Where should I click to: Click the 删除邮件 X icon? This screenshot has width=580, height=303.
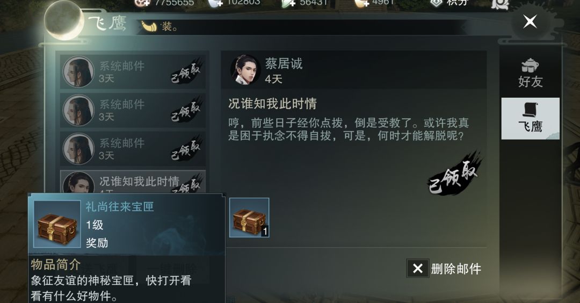coord(418,268)
